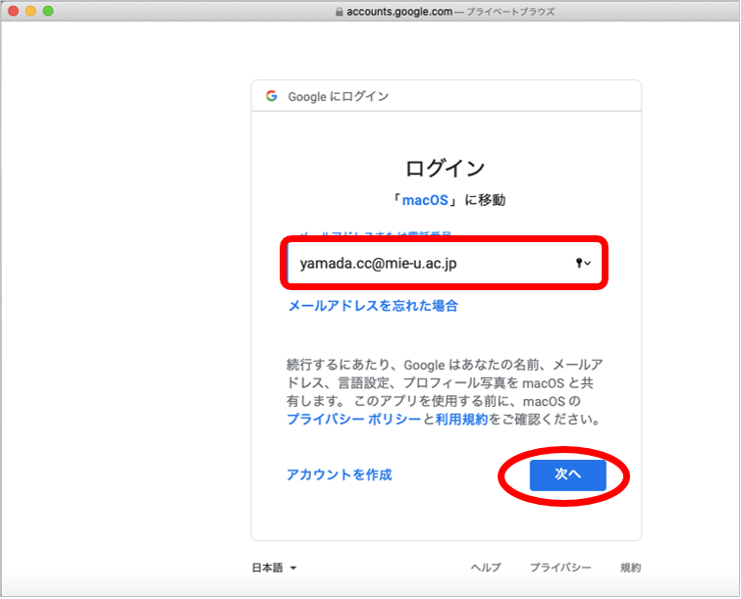
Task: Click the accounts.google.com title text
Action: click(399, 12)
